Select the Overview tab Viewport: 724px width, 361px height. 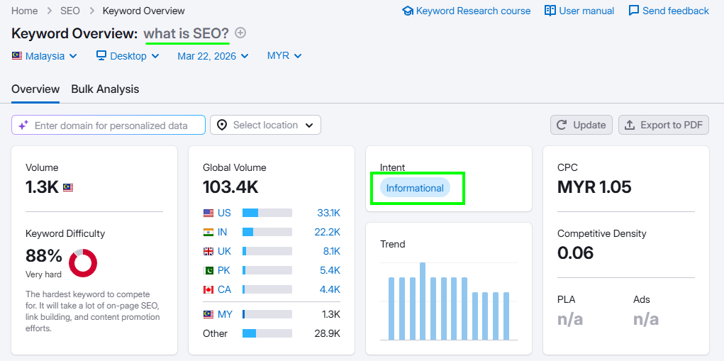coord(35,89)
